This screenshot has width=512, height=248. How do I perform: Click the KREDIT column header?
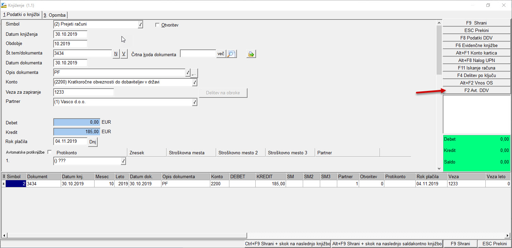(x=271, y=176)
